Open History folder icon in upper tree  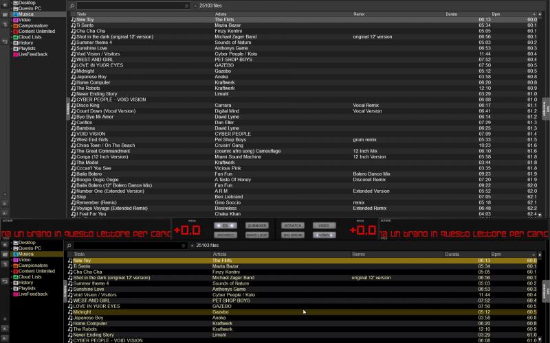15,43
